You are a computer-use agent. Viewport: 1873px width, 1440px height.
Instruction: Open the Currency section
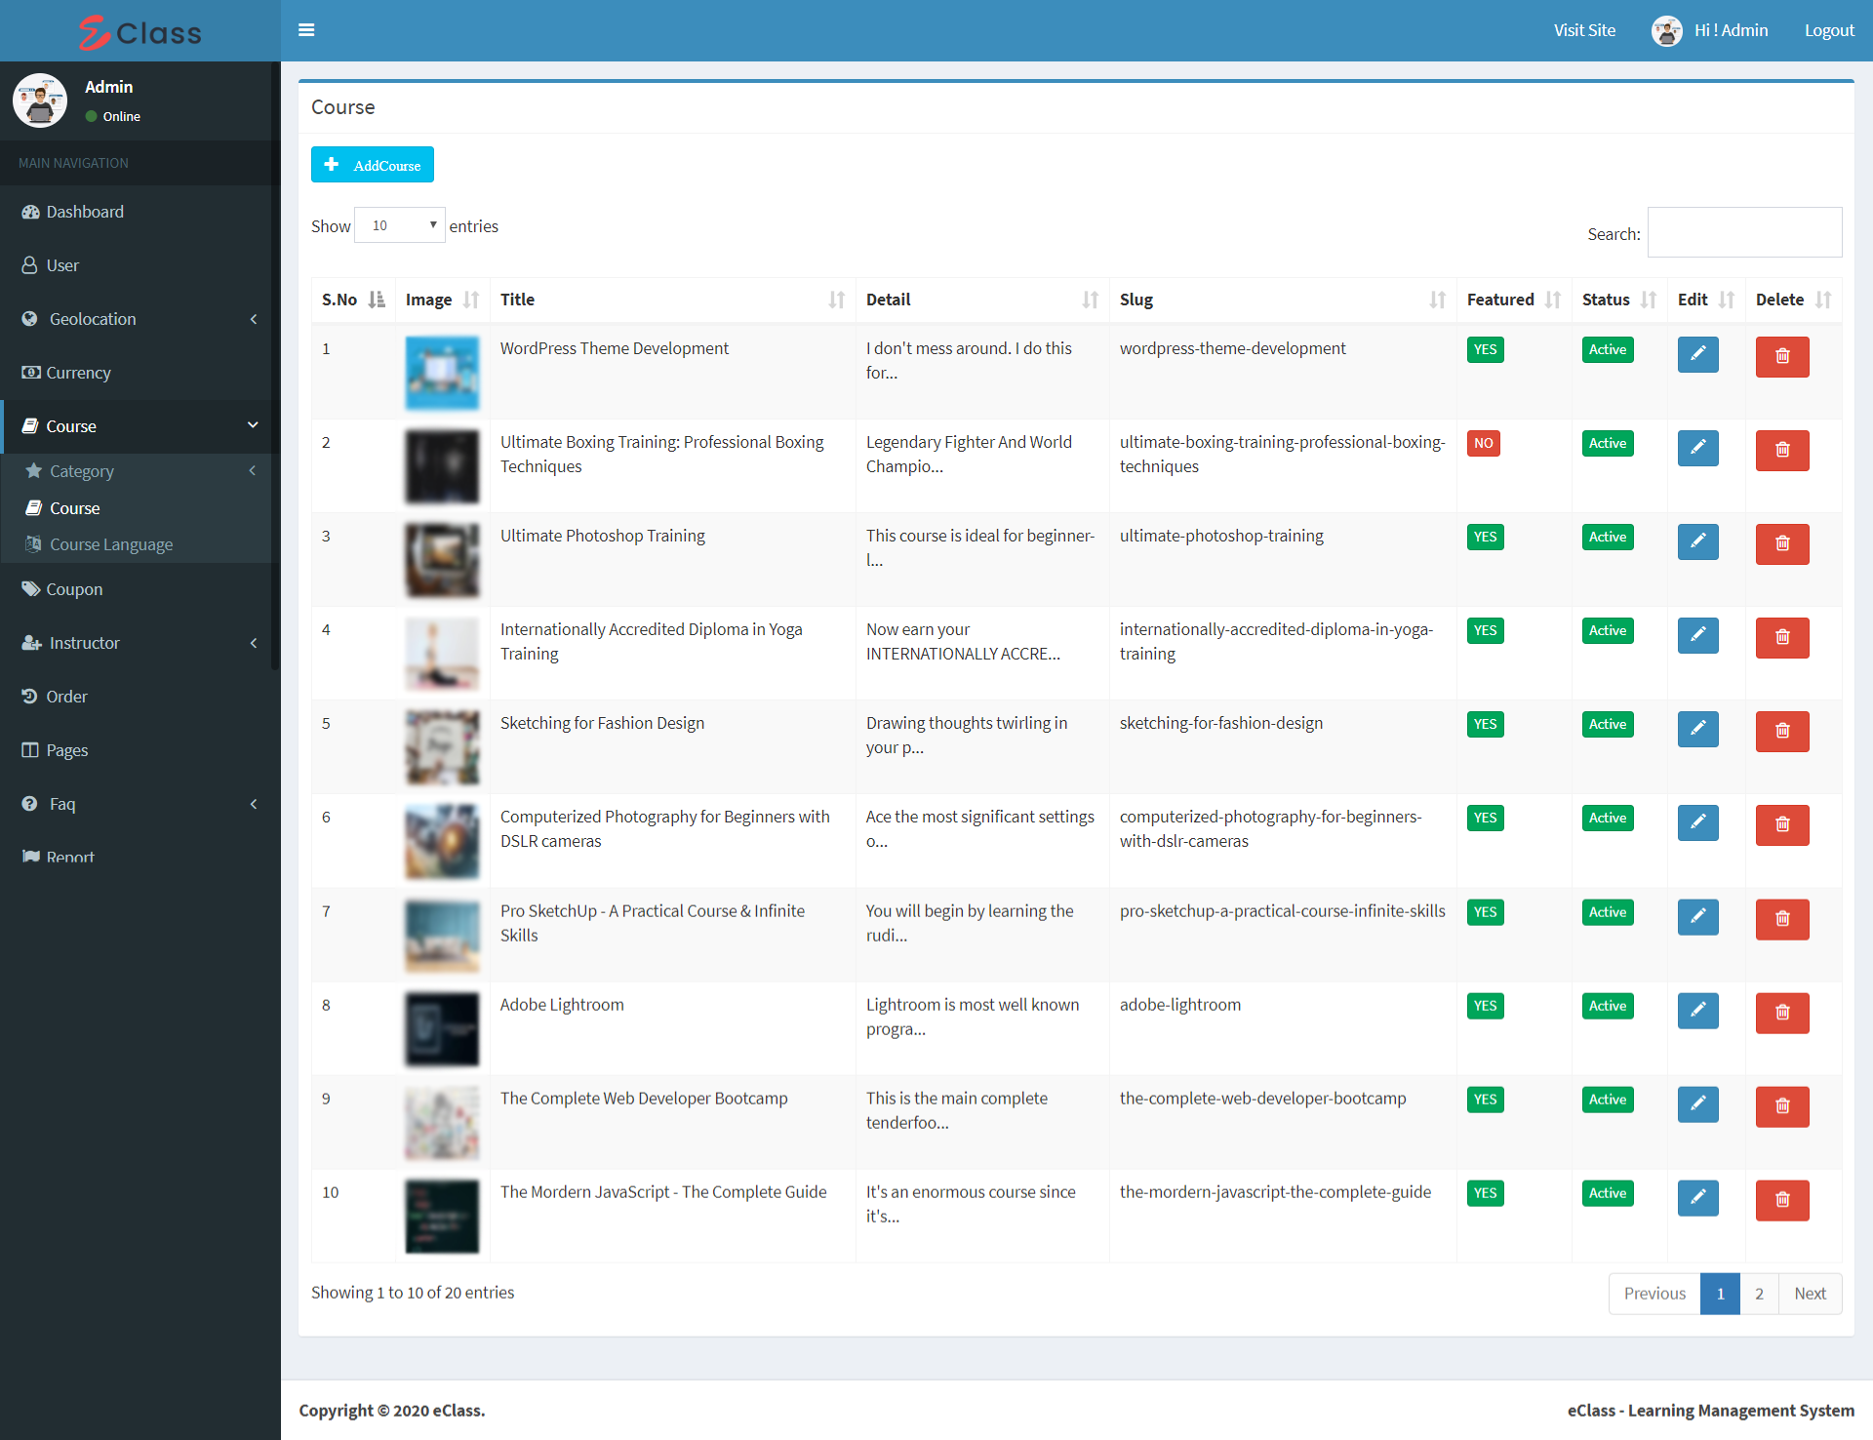(78, 372)
